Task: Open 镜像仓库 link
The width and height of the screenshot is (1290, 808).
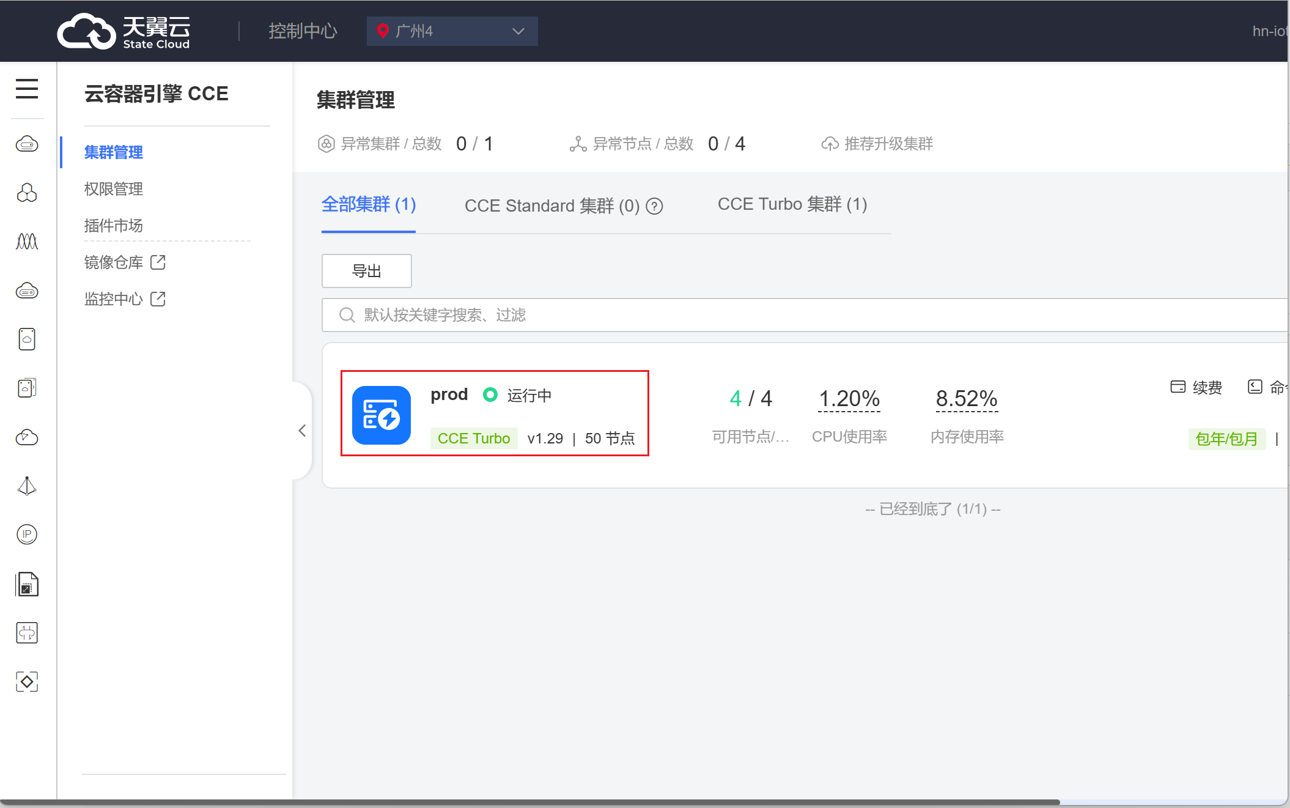Action: pyautogui.click(x=114, y=262)
